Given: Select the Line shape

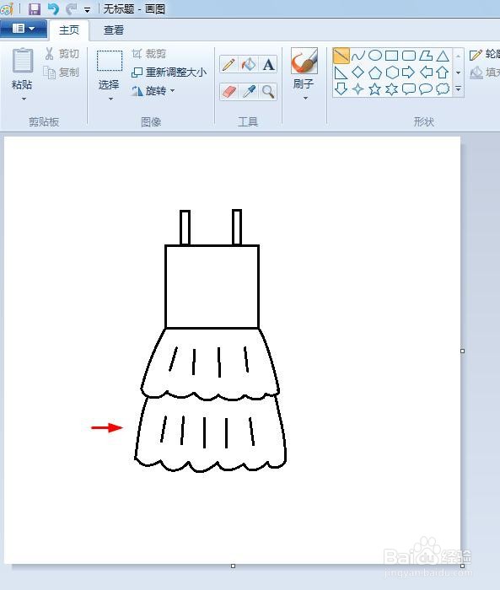Looking at the screenshot, I should click(341, 56).
